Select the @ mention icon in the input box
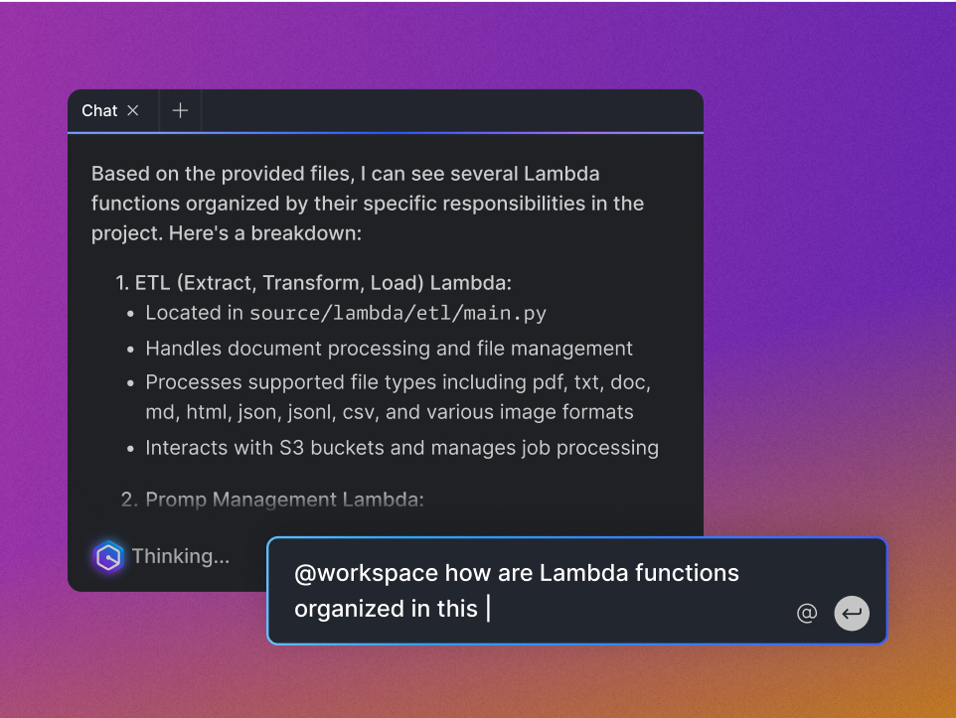Viewport: 956px width, 718px height. pos(807,613)
